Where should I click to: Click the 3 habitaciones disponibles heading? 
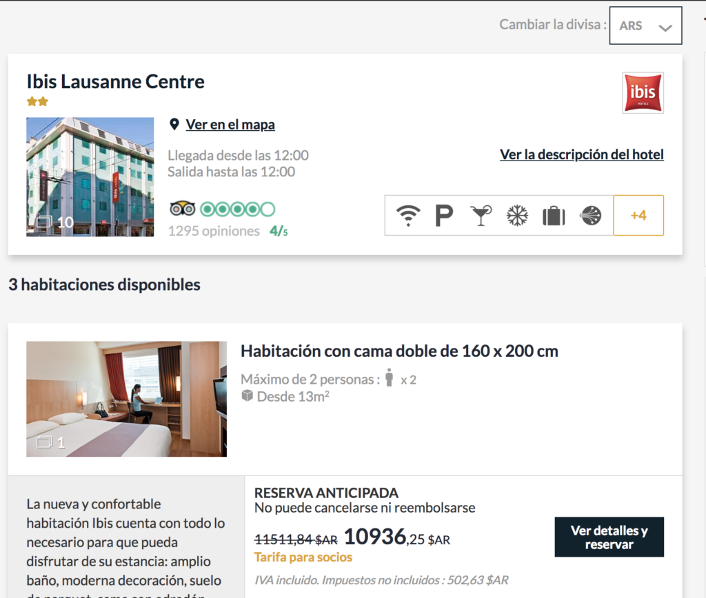point(105,285)
